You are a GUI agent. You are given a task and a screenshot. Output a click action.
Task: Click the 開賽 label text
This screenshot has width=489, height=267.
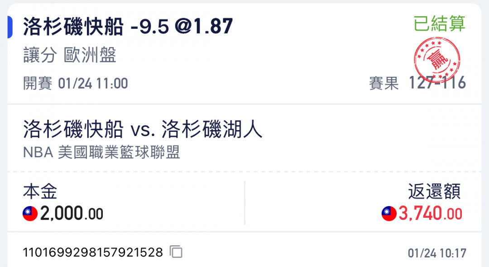coord(38,84)
